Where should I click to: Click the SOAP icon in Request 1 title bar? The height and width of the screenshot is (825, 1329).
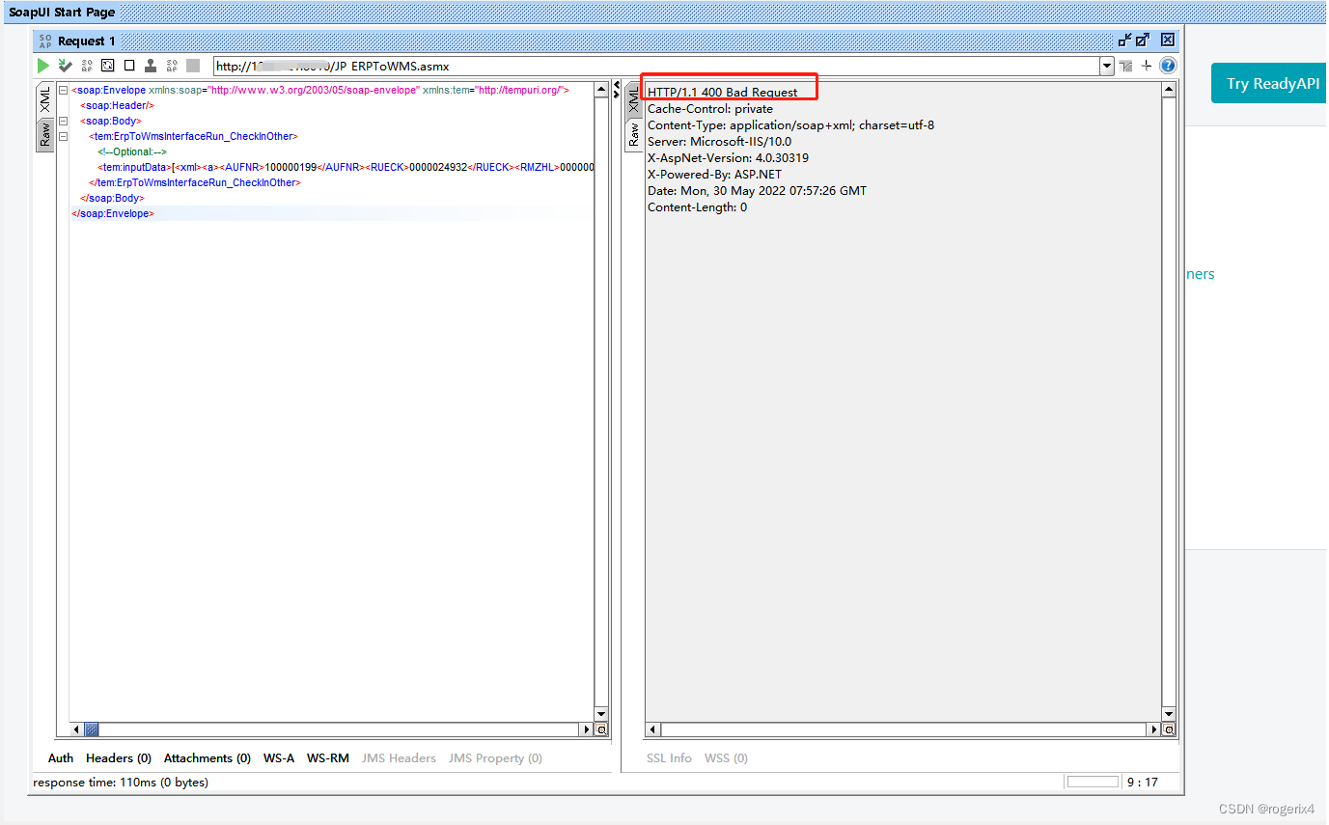(x=45, y=41)
